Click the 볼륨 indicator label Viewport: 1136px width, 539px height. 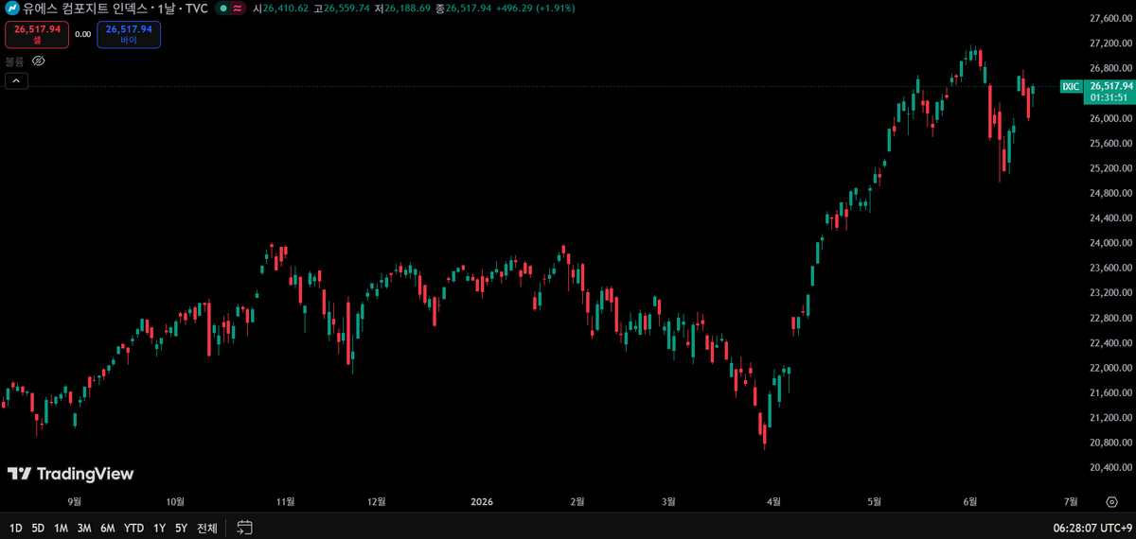tap(15, 61)
